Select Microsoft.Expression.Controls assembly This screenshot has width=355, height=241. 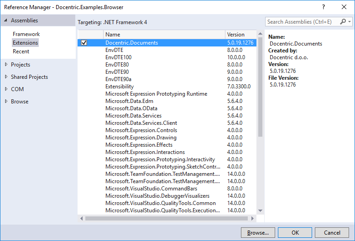coord(167,130)
